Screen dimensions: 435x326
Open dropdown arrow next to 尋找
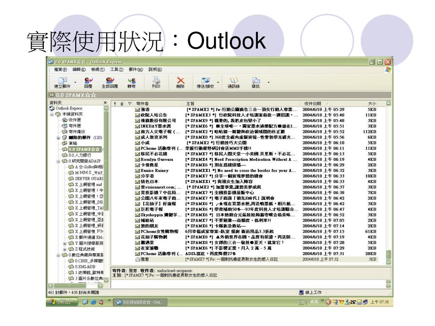click(268, 82)
